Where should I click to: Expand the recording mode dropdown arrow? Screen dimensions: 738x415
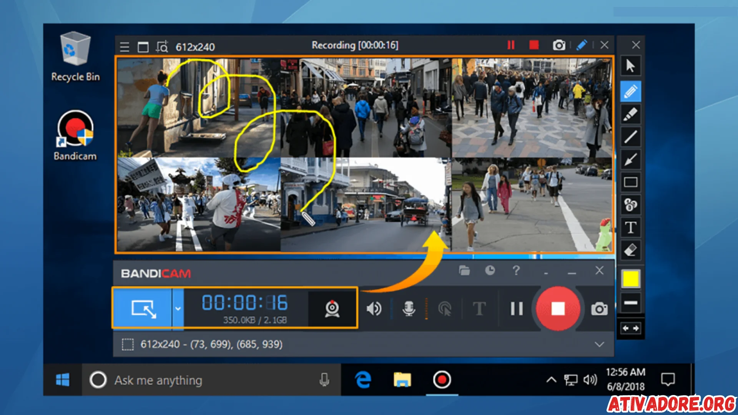pyautogui.click(x=178, y=308)
